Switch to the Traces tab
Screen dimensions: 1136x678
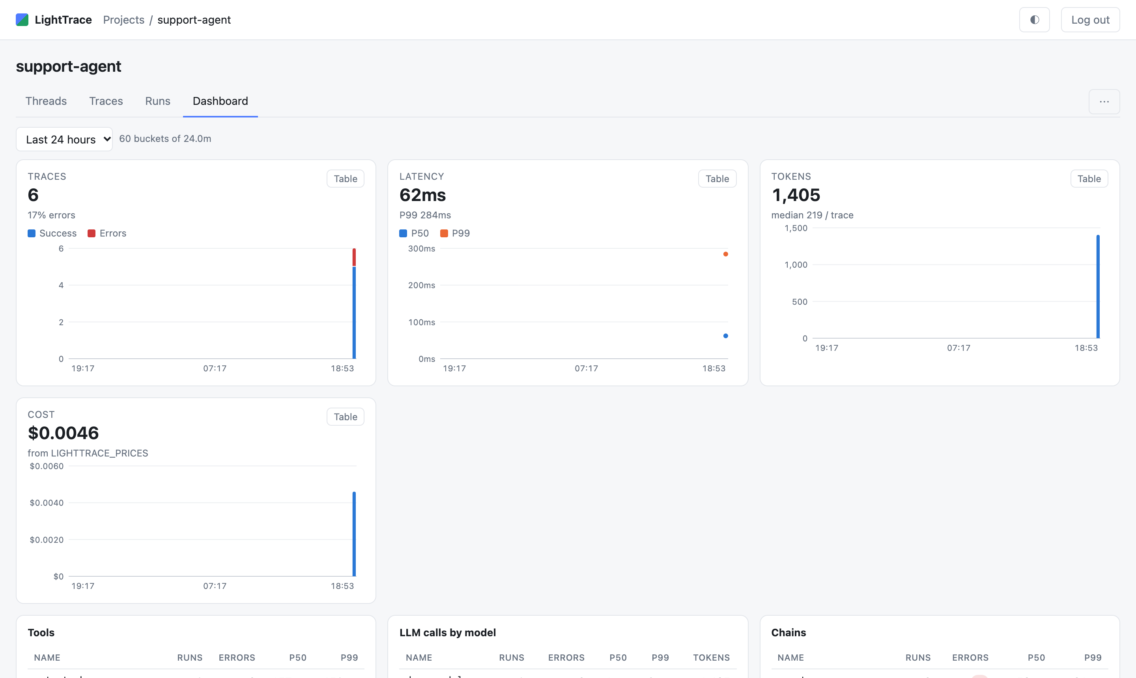point(106,101)
